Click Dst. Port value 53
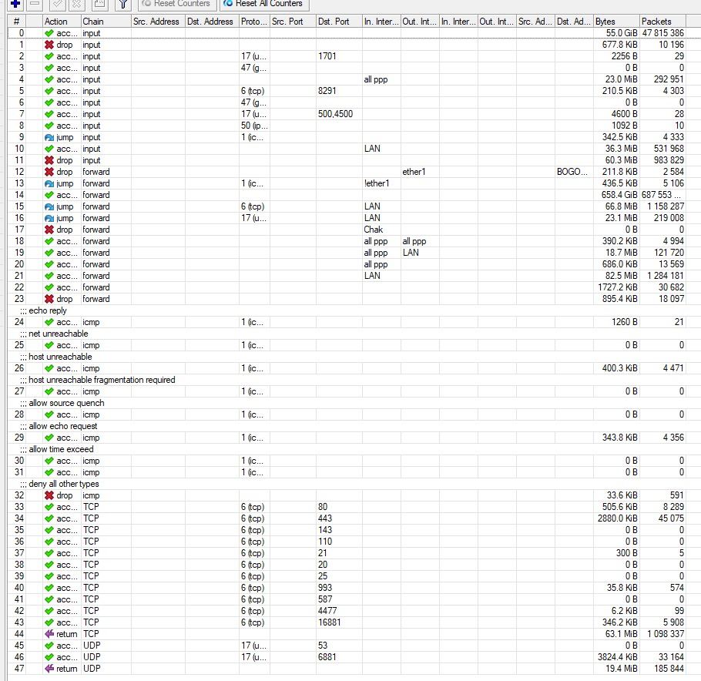 [x=323, y=646]
